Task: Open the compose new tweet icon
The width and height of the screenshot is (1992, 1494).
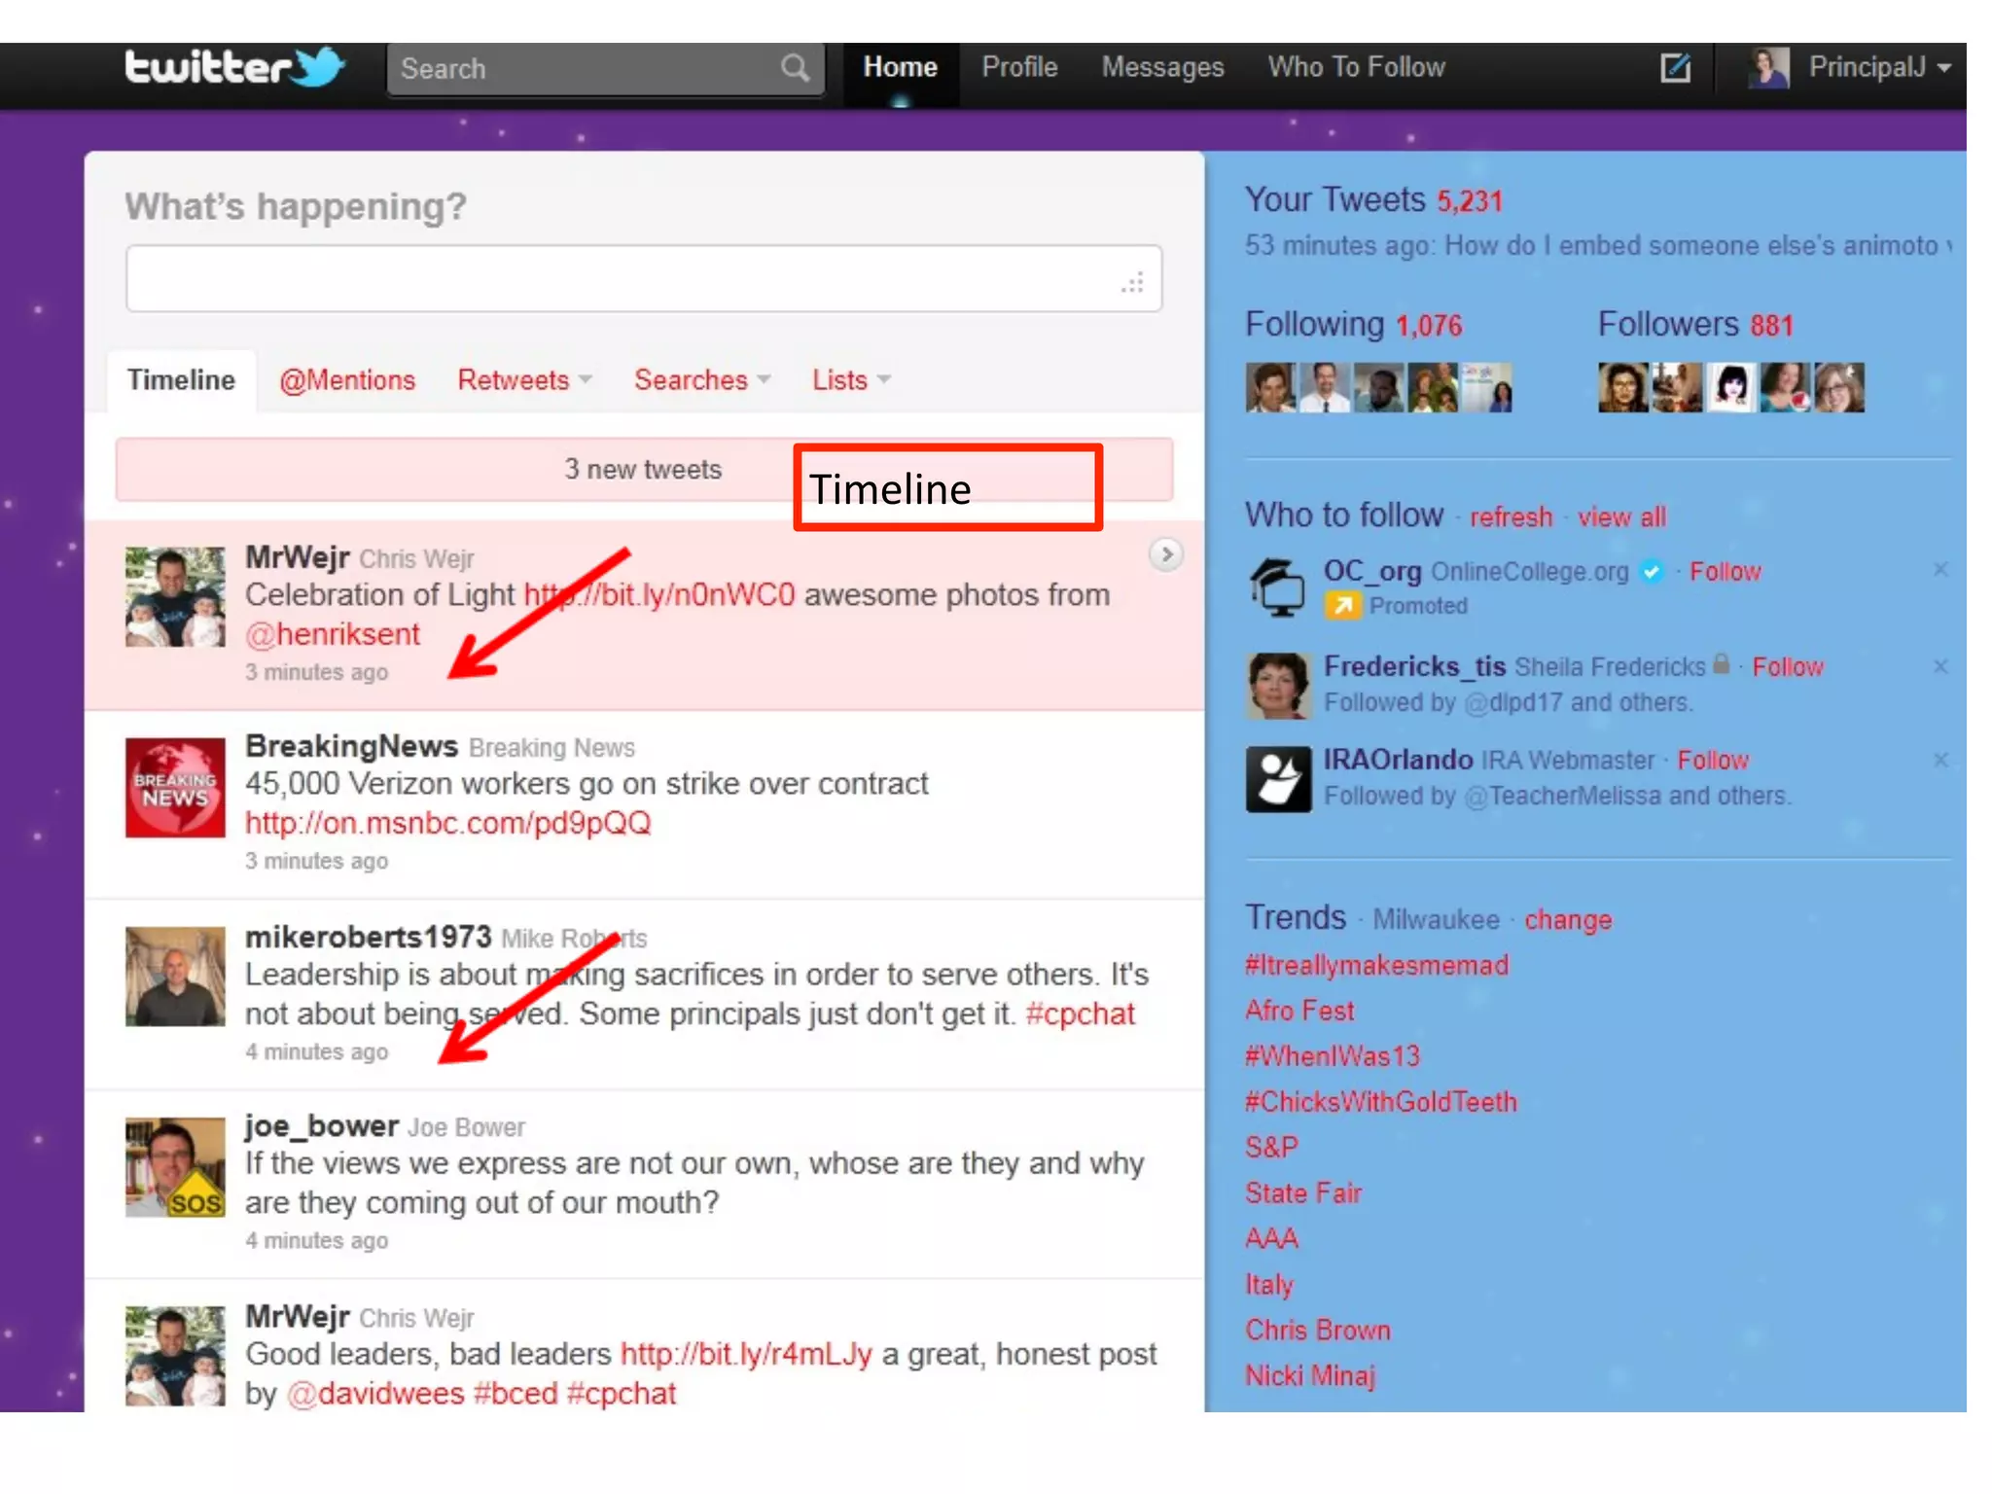Action: [1675, 68]
